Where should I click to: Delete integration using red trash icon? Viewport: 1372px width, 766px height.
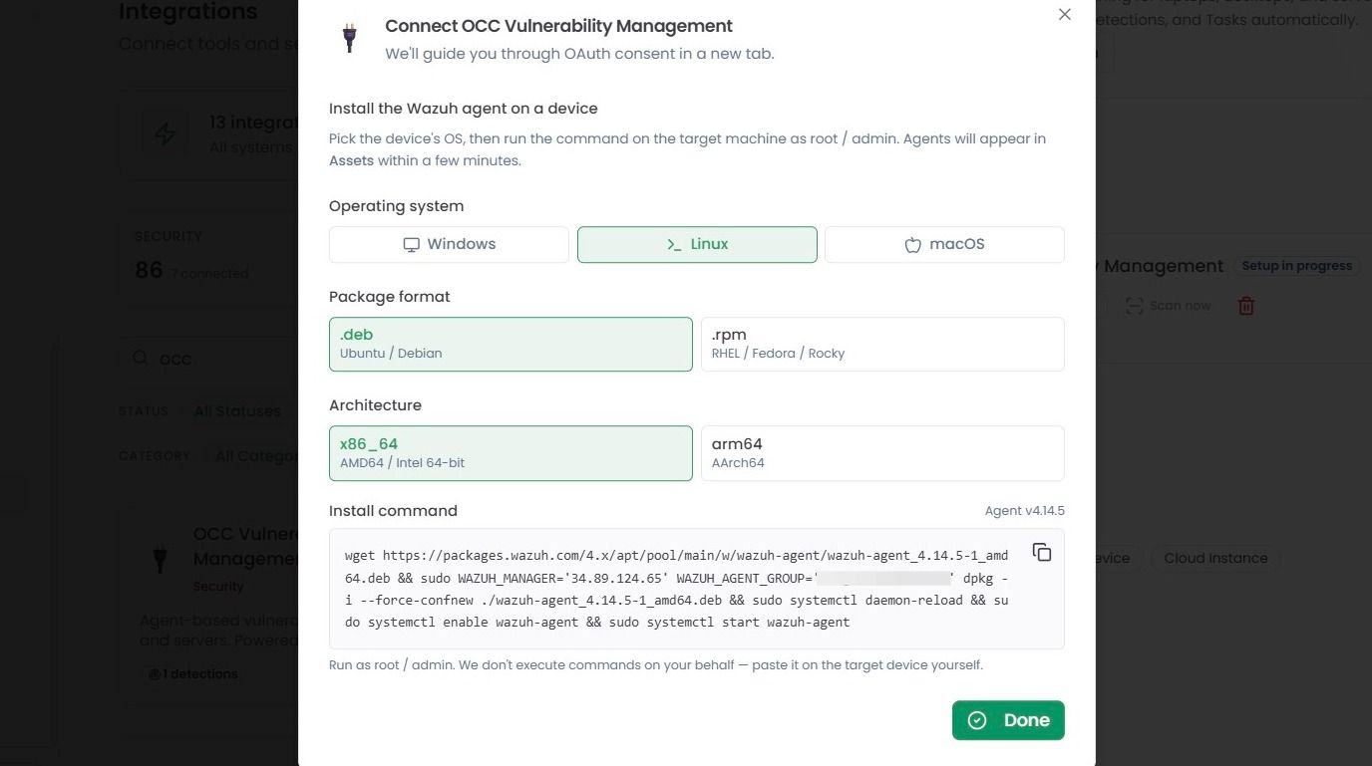pyautogui.click(x=1245, y=306)
